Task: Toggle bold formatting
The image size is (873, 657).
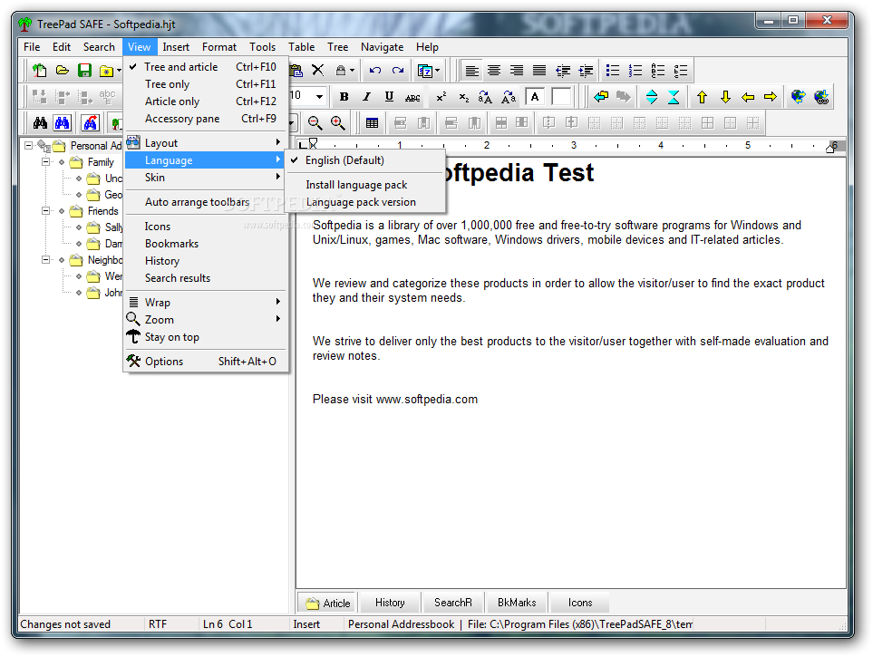Action: pos(344,97)
